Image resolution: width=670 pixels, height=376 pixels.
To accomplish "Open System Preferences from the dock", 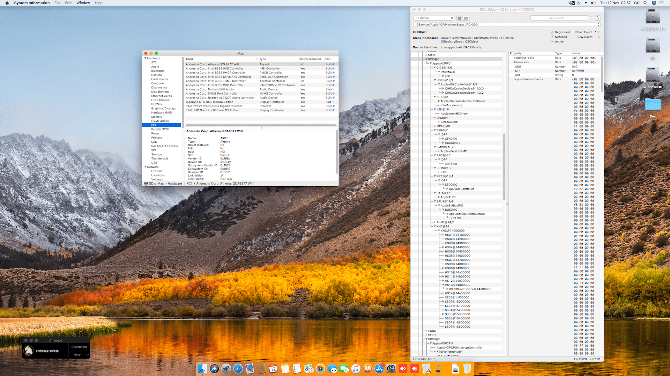I will tap(391, 368).
